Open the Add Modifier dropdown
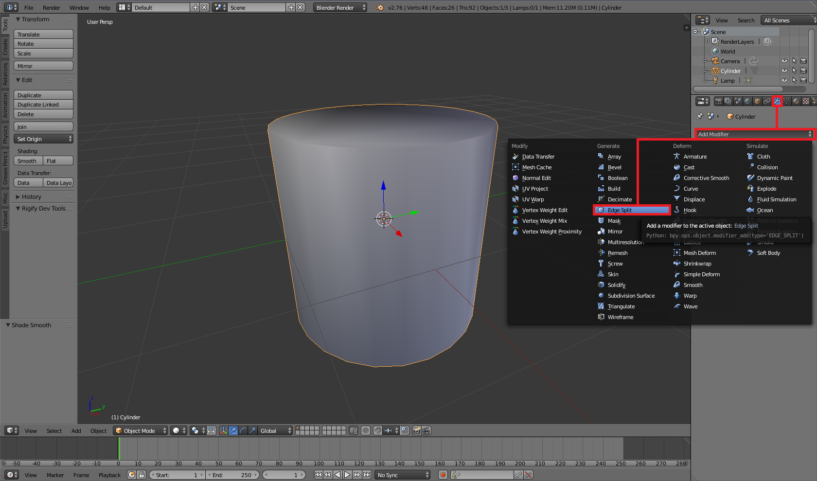 click(755, 134)
